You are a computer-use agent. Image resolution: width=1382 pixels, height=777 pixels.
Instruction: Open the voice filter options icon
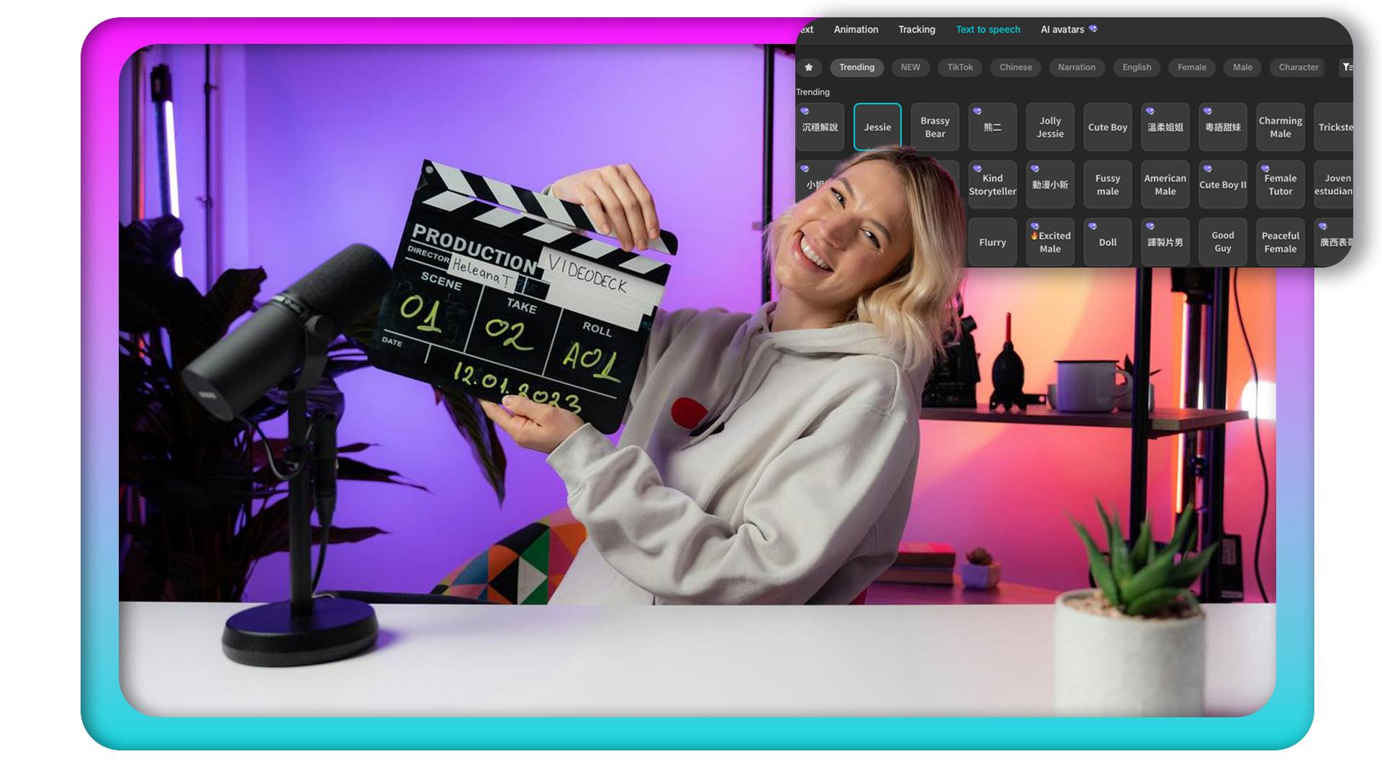click(1347, 67)
